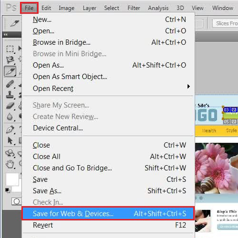This screenshot has height=238, width=238.
Task: Select Open As Smart Object...
Action: coord(109,77)
